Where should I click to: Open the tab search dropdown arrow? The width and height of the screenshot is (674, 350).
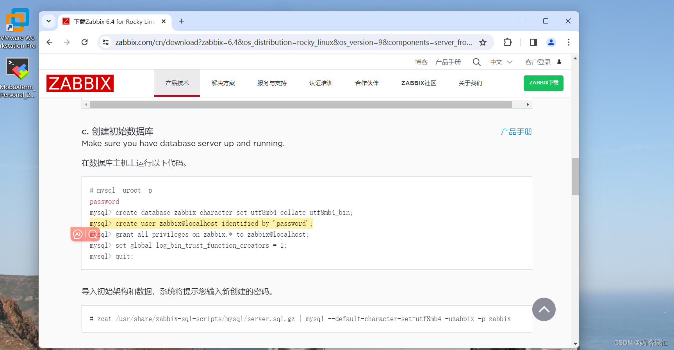[x=48, y=21]
